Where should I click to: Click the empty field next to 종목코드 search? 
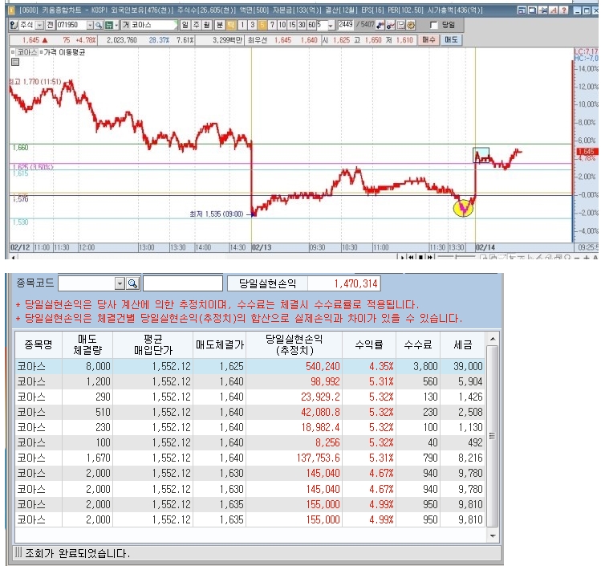182,283
